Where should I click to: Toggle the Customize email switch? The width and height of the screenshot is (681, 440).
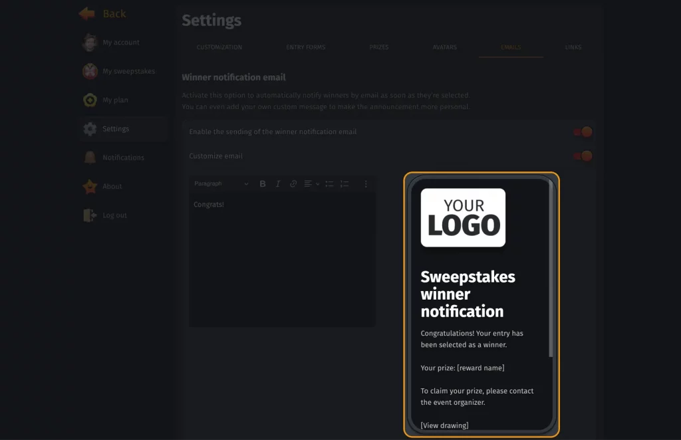(583, 156)
